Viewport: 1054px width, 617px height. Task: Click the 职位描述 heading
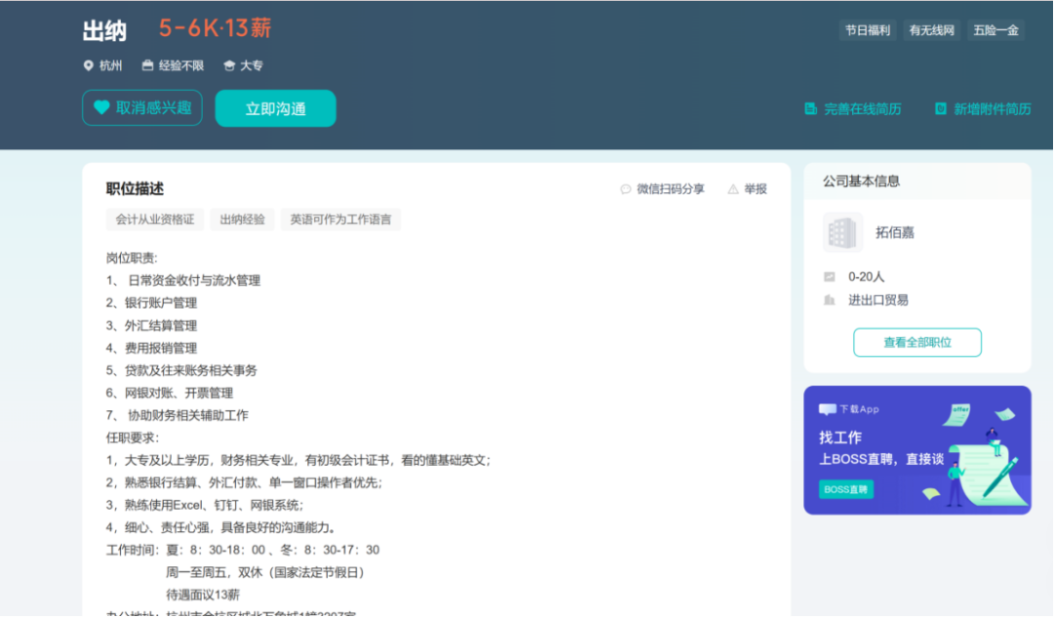click(x=135, y=188)
